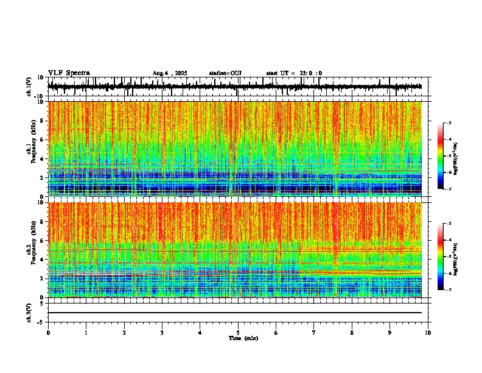Click the "ch.3(V)" axis label
The width and height of the screenshot is (482, 373).
pyautogui.click(x=29, y=313)
